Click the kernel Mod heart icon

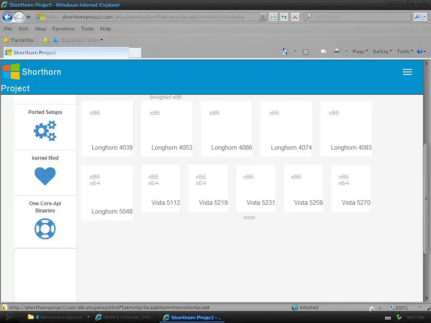pyautogui.click(x=45, y=176)
